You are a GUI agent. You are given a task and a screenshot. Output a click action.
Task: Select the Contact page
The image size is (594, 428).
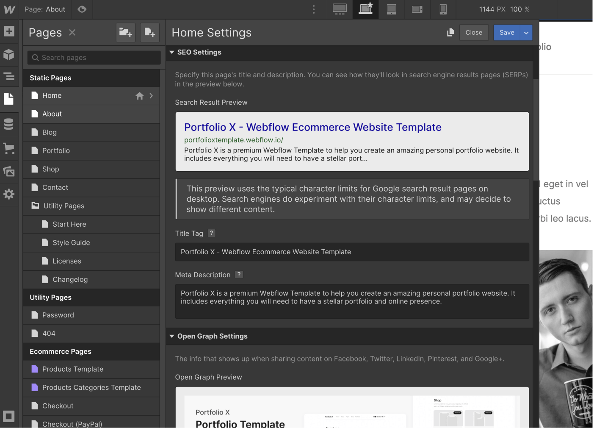(91, 187)
